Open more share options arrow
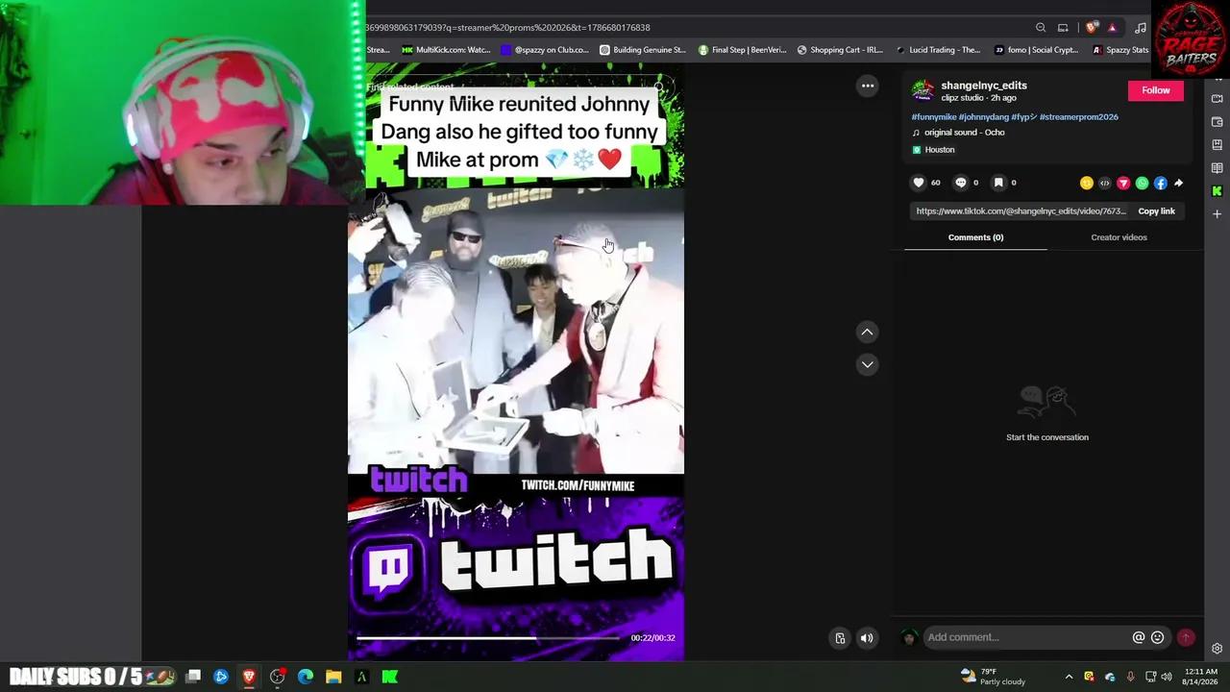The image size is (1230, 692). pos(1179,183)
